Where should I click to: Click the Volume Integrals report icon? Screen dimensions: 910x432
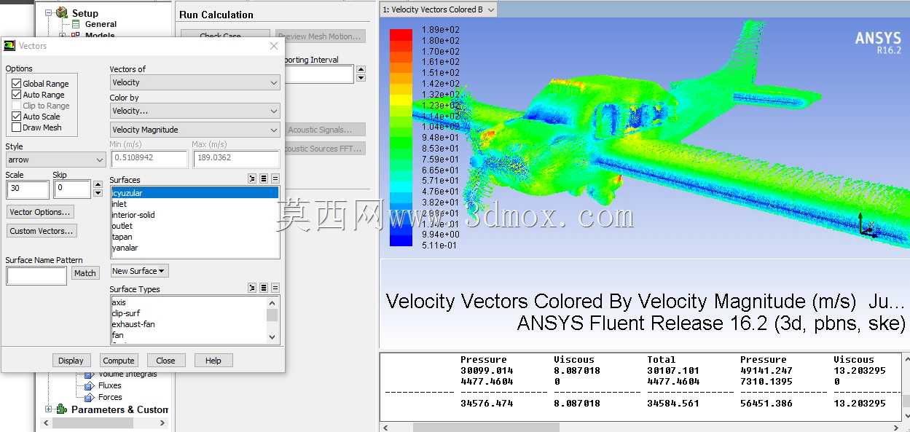[x=89, y=374]
